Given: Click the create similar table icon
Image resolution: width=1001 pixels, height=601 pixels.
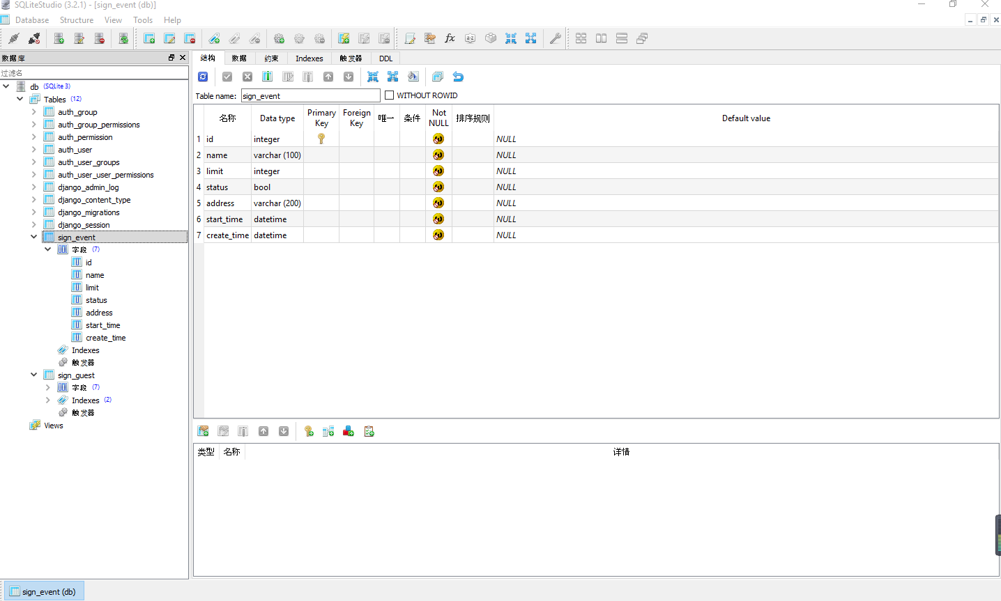Looking at the screenshot, I should pos(438,77).
